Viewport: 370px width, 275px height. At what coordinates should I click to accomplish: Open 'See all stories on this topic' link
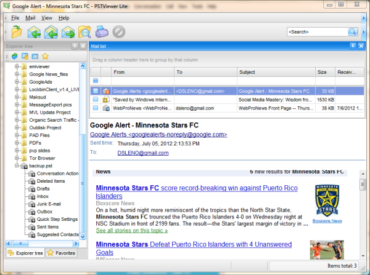point(130,230)
